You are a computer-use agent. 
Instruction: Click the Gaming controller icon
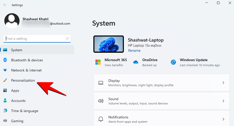coord(5,121)
